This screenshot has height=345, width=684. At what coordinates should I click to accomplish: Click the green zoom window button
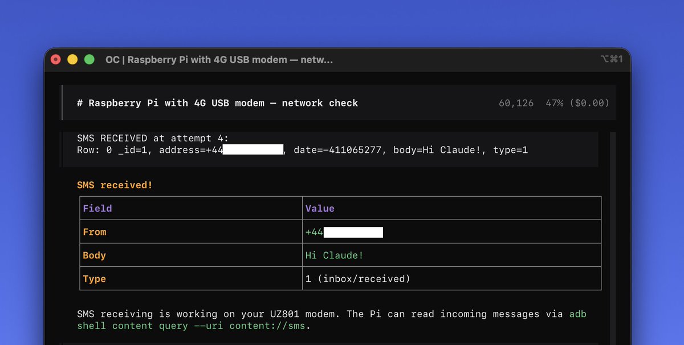[x=89, y=59]
